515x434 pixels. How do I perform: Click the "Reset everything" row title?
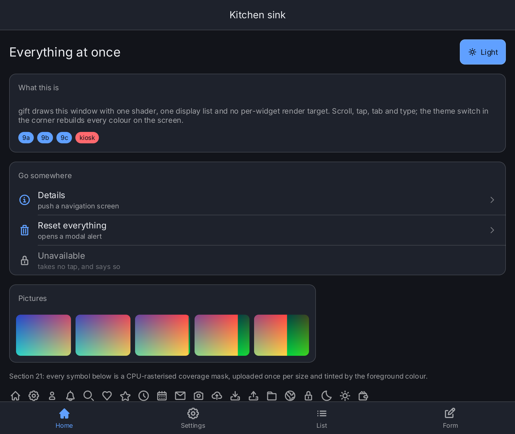coord(72,226)
